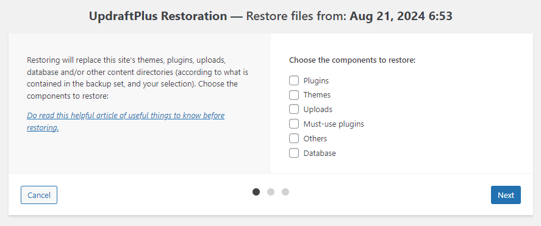Click the 'Must-use plugins' label text
This screenshot has width=541, height=226.
(x=334, y=124)
